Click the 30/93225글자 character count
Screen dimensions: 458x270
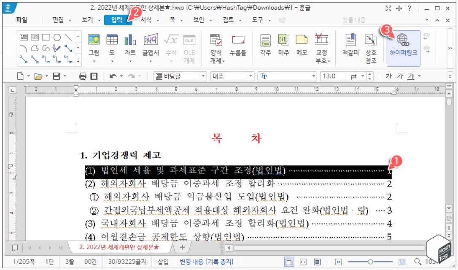point(127,262)
